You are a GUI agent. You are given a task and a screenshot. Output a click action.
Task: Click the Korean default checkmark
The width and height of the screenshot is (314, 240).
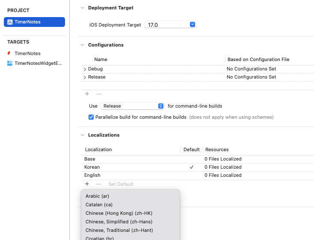(x=192, y=167)
